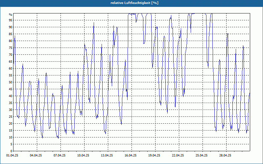Select the x-axis date 07.04.25

coord(60,155)
